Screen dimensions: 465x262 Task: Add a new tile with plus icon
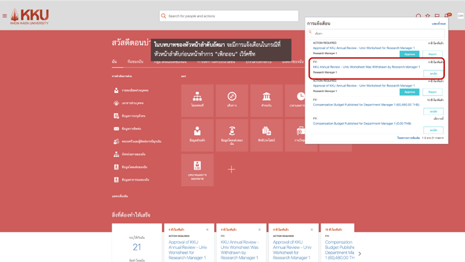[x=231, y=169]
